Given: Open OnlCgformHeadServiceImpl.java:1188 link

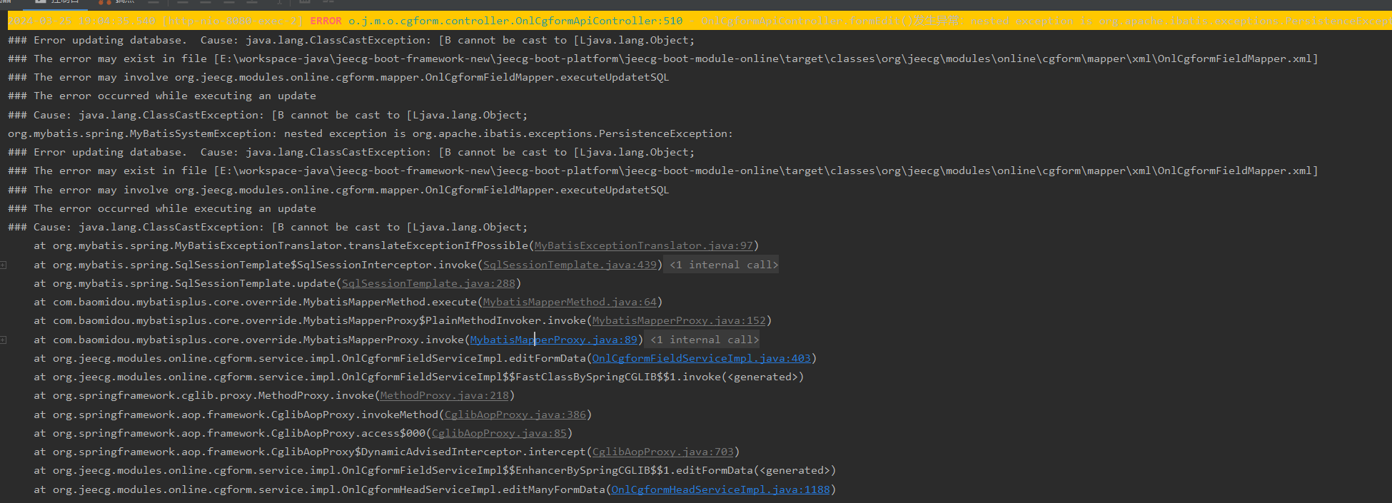Looking at the screenshot, I should click(720, 489).
